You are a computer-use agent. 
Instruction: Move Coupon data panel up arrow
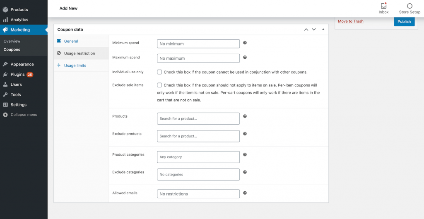[306, 29]
